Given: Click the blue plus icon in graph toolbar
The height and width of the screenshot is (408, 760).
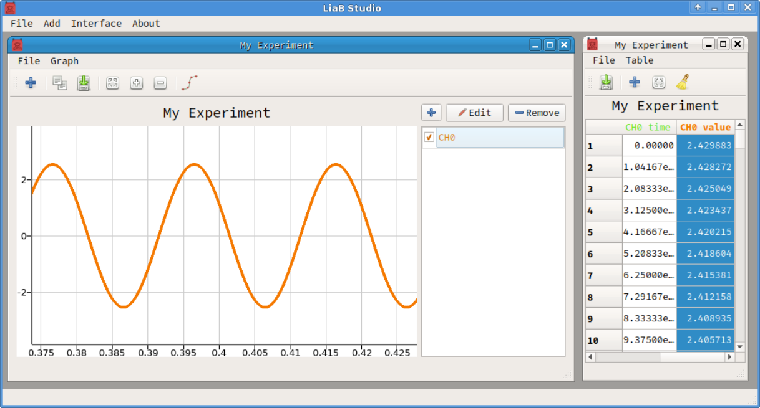Looking at the screenshot, I should pyautogui.click(x=31, y=83).
